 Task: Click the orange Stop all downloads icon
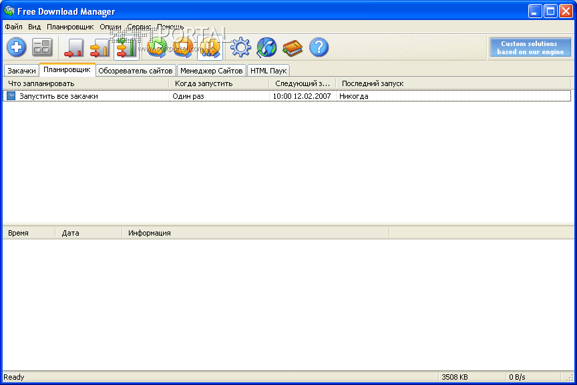pyautogui.click(x=183, y=48)
